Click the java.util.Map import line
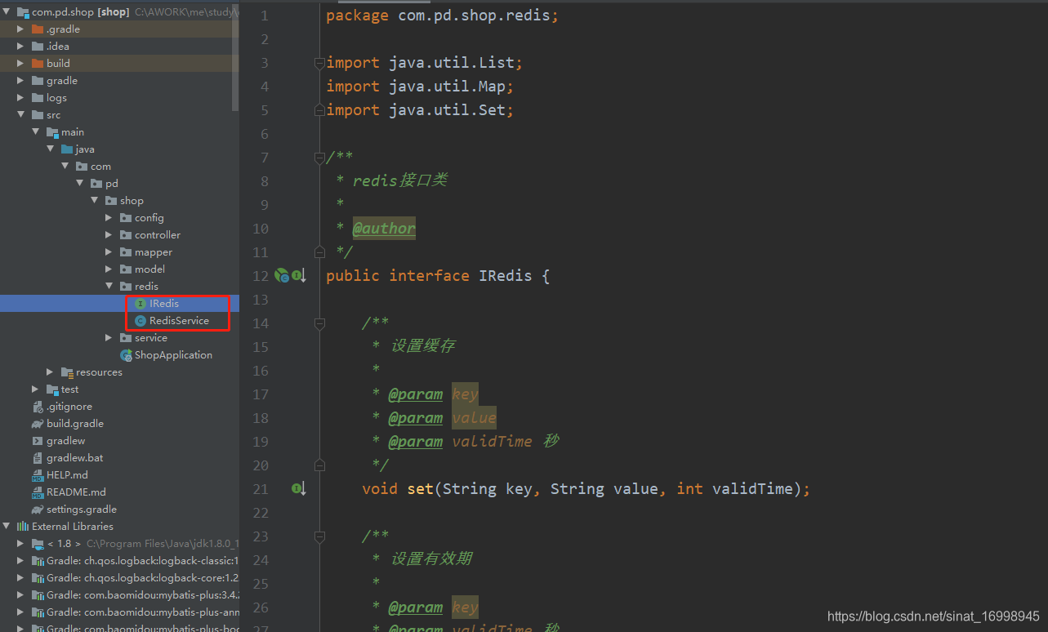Screen dimensions: 1048x632 point(420,87)
